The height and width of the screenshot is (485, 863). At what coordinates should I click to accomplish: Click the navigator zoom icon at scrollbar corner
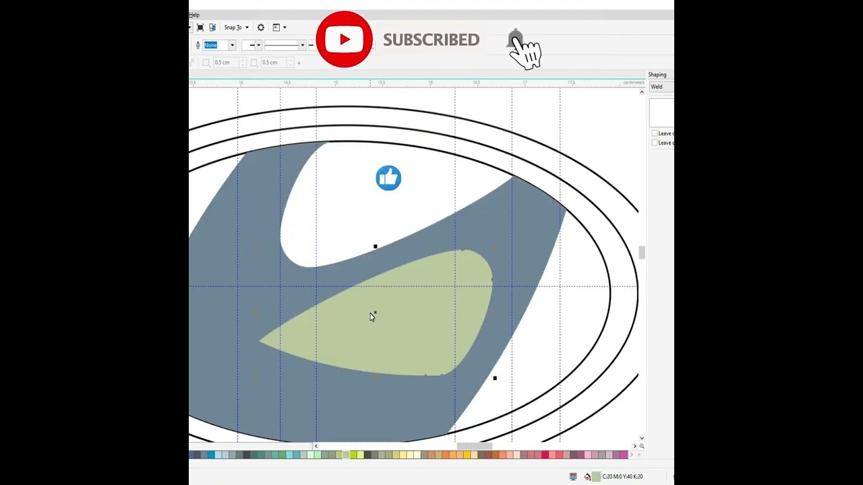point(641,446)
